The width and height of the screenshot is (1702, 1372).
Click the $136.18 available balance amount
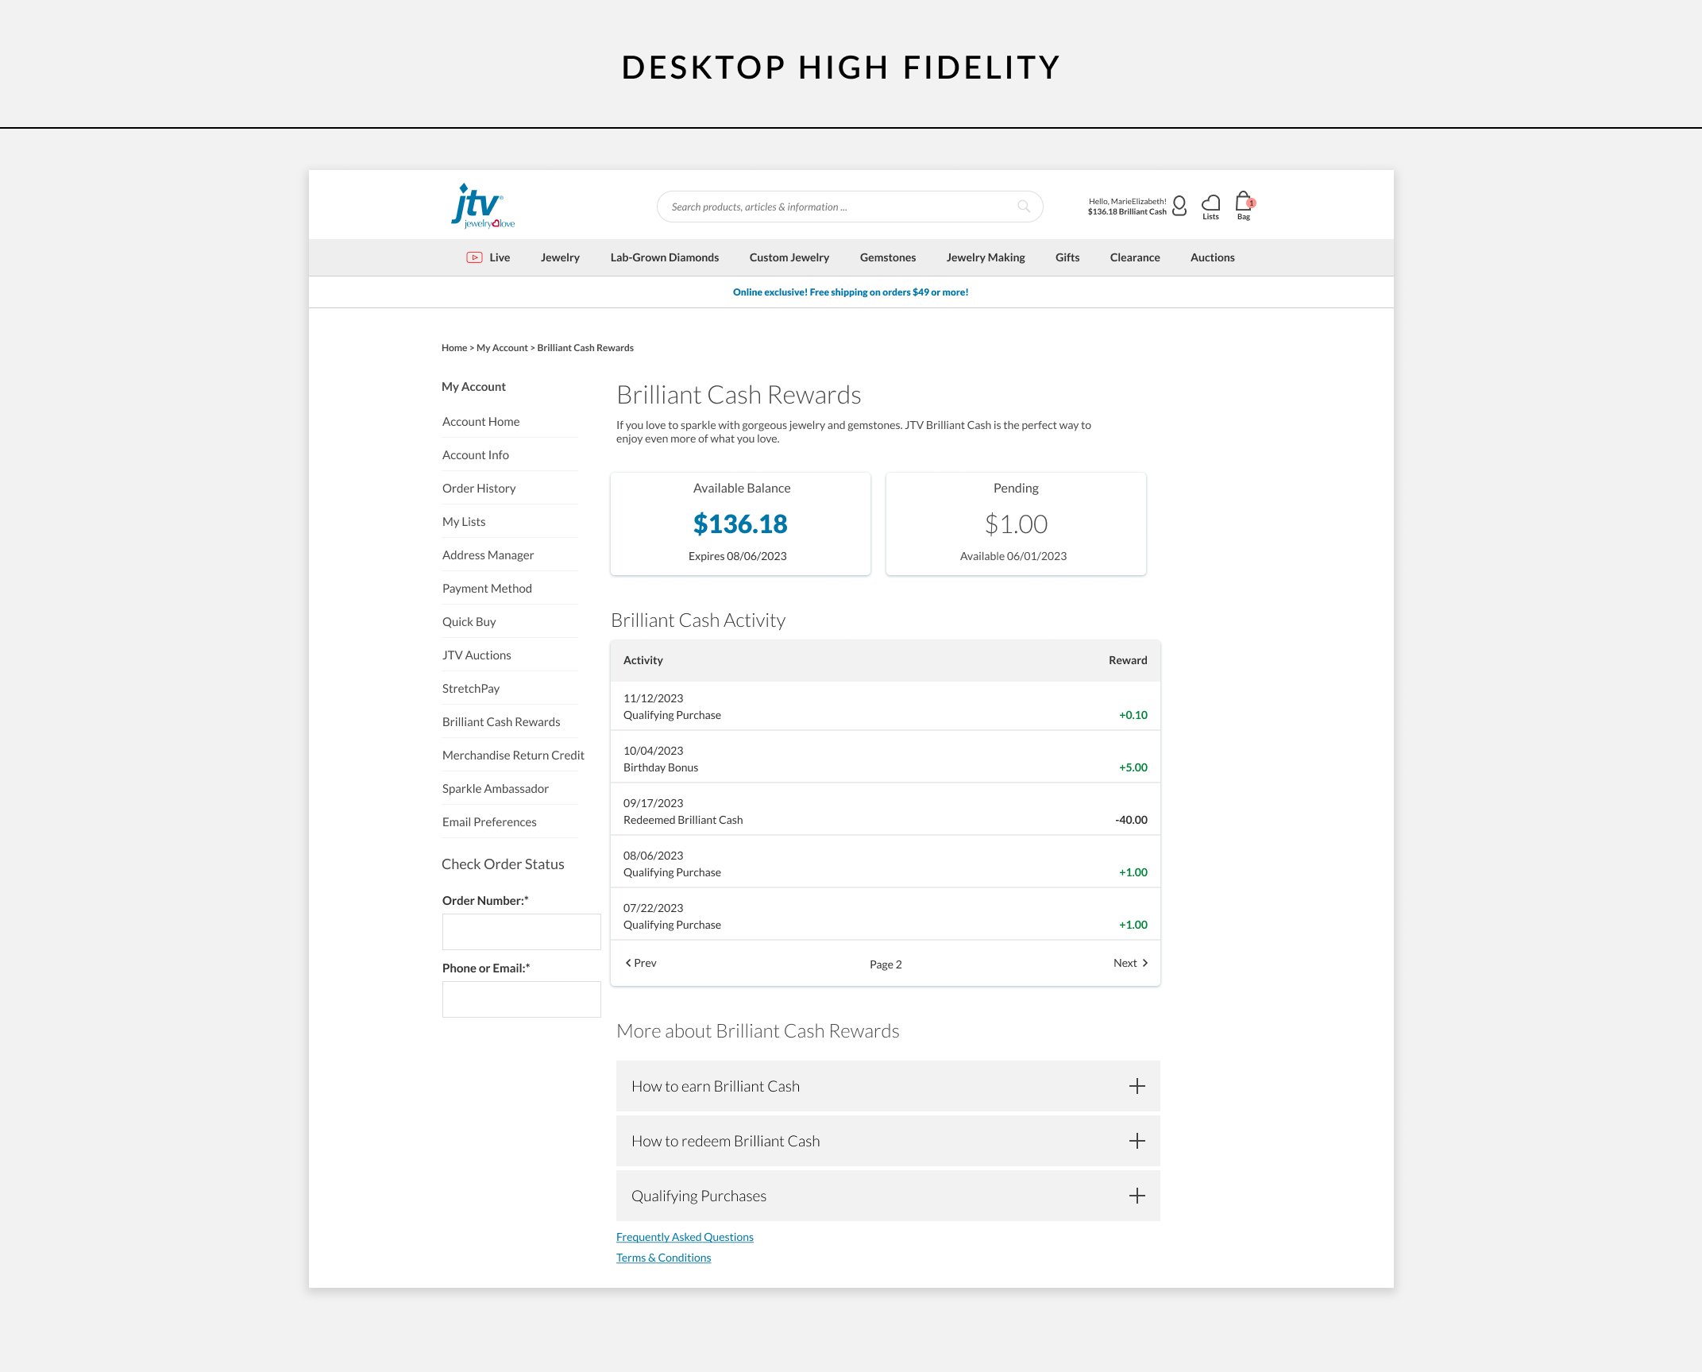point(740,524)
